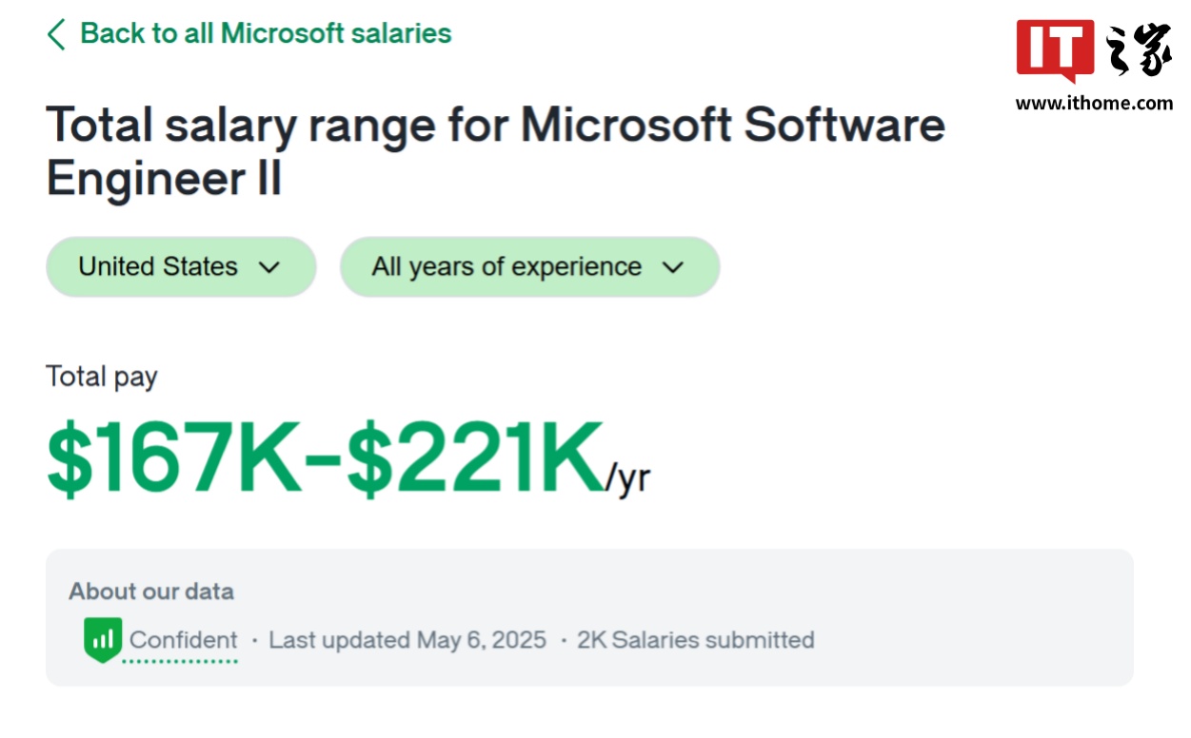
Task: Click the /yr suffix after the salary
Action: click(x=628, y=478)
